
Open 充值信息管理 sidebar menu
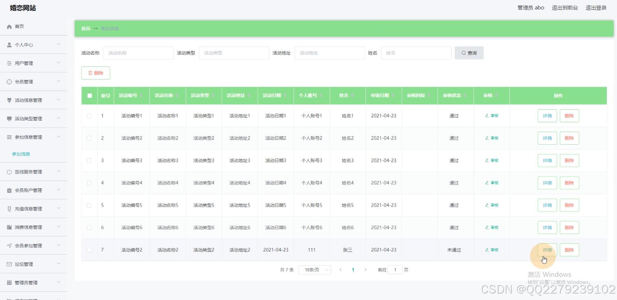33,209
